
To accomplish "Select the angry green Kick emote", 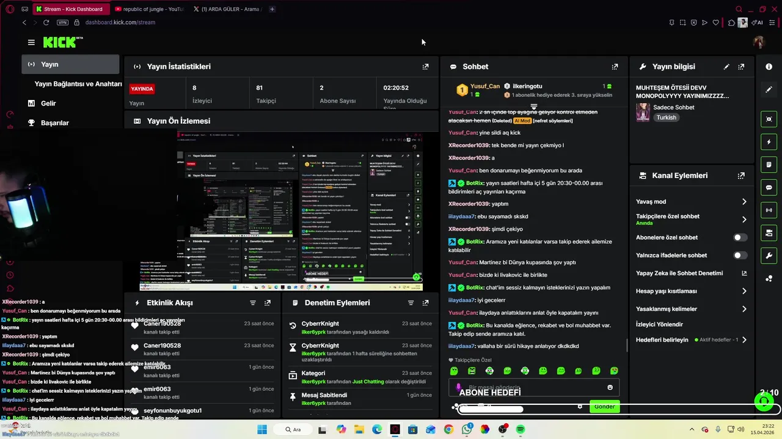I will tap(472, 371).
